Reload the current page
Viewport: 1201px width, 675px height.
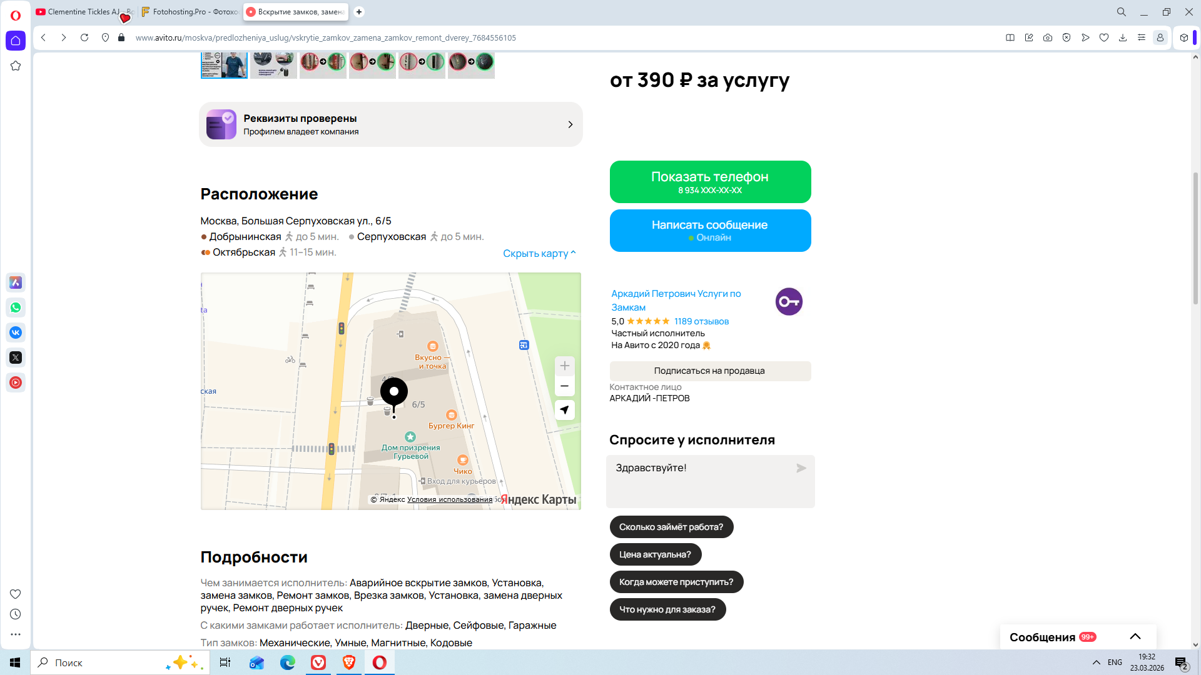click(84, 37)
